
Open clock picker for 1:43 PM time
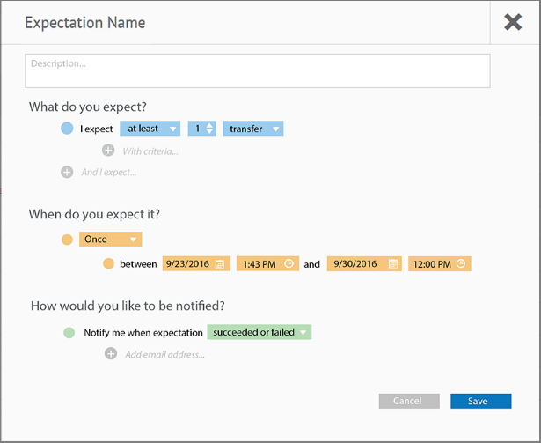(x=289, y=263)
